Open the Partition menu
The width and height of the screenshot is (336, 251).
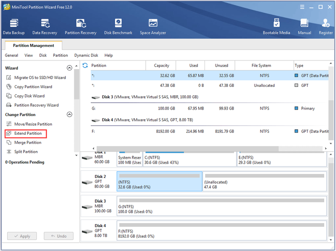(x=60, y=55)
